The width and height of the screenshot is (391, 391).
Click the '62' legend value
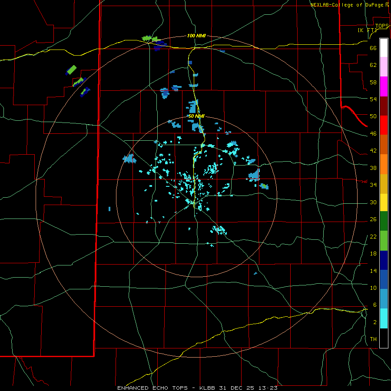[x=373, y=65]
